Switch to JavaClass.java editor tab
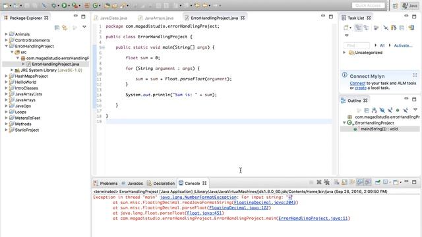 pos(113,18)
